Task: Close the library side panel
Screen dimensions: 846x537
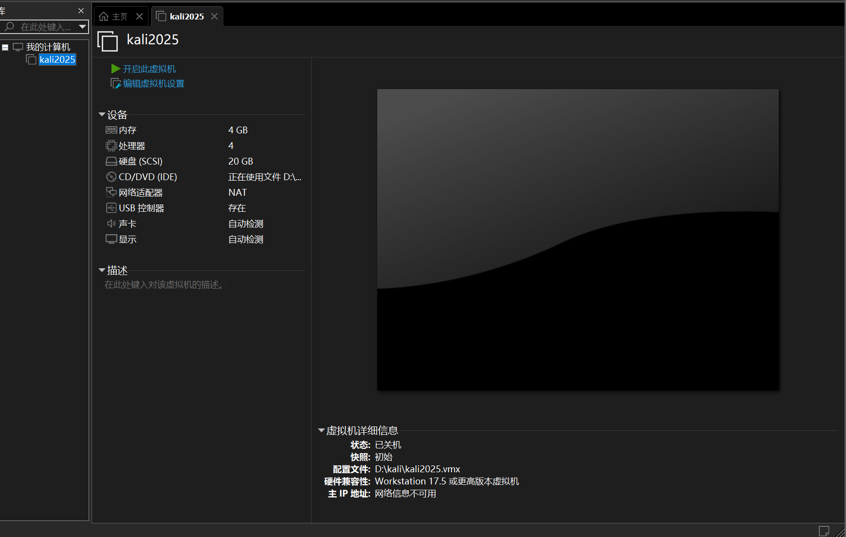Action: pyautogui.click(x=81, y=11)
